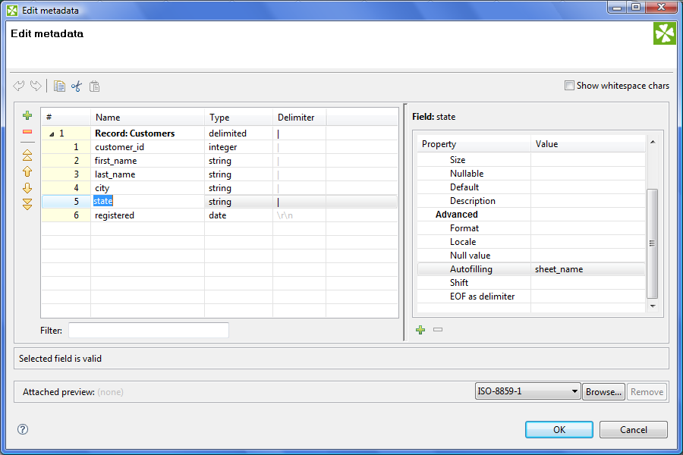Select the Size property row
The image size is (683, 455).
pyautogui.click(x=531, y=160)
